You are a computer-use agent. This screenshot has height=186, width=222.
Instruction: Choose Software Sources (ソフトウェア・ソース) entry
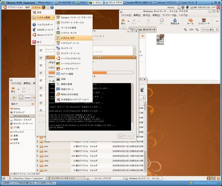coord(74,43)
